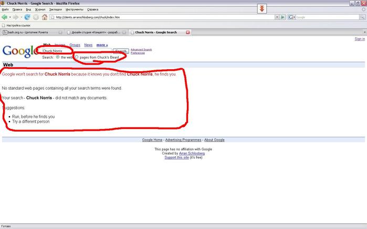367x229 pixels.
Task: Open the About Google link
Action: [214, 140]
